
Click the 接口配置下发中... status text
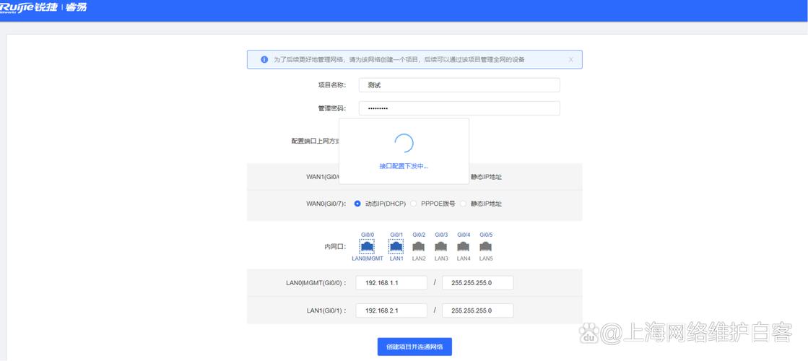[x=404, y=166]
